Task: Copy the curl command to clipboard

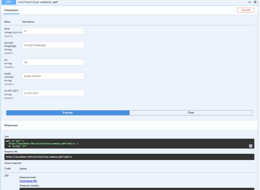Action: point(251,146)
